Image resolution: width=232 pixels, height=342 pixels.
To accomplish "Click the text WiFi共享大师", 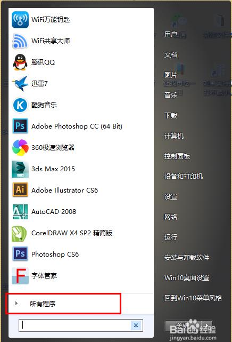I will pos(51,41).
